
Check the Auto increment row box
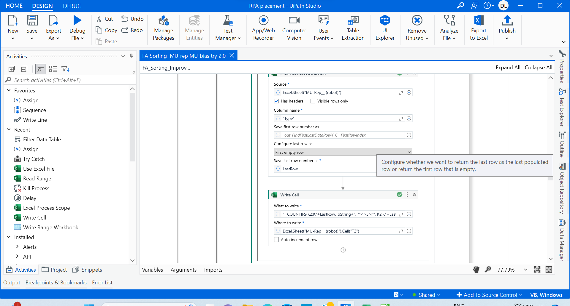[276, 240]
